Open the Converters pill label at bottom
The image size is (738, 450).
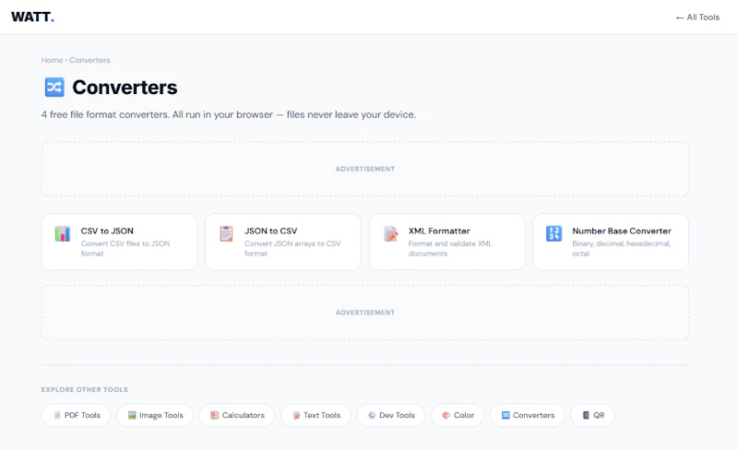(534, 415)
